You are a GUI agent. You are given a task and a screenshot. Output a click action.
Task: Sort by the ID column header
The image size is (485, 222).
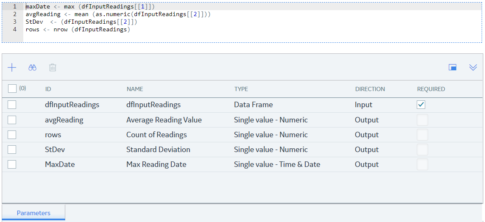pos(48,89)
